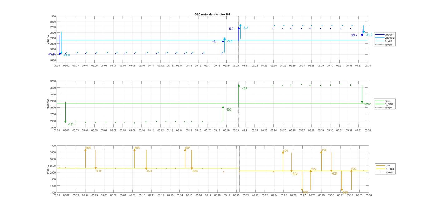Click the '-622' roll arrow label
Screen dimensions: 437x216
click(x=295, y=174)
